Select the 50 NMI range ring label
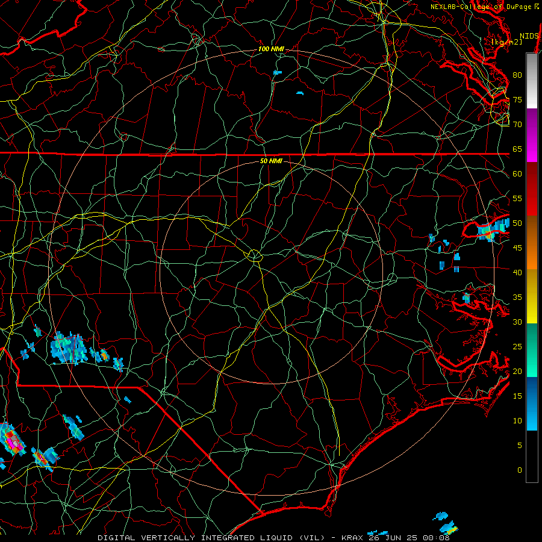 [271, 161]
